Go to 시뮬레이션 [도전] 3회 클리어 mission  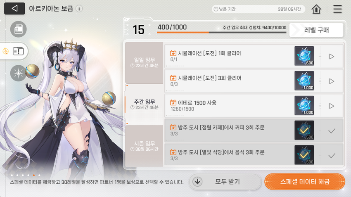point(332,81)
